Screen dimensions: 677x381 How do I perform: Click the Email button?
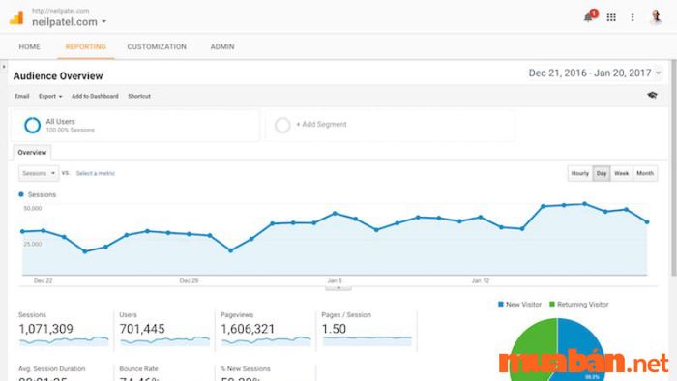[x=21, y=97]
